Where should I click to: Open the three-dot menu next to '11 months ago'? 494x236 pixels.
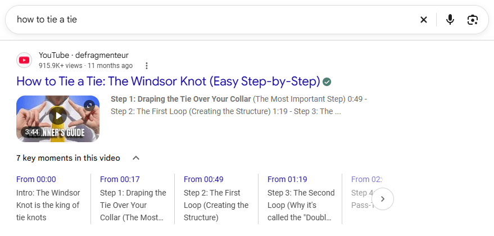point(147,66)
